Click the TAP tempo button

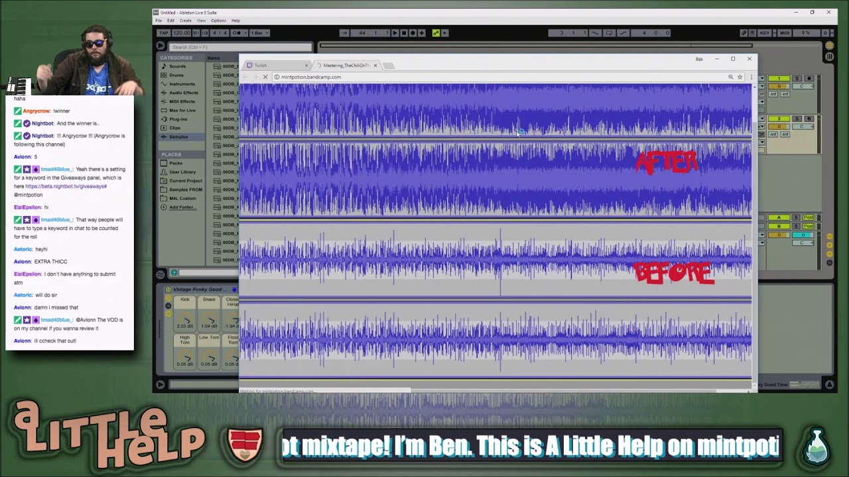(x=163, y=33)
